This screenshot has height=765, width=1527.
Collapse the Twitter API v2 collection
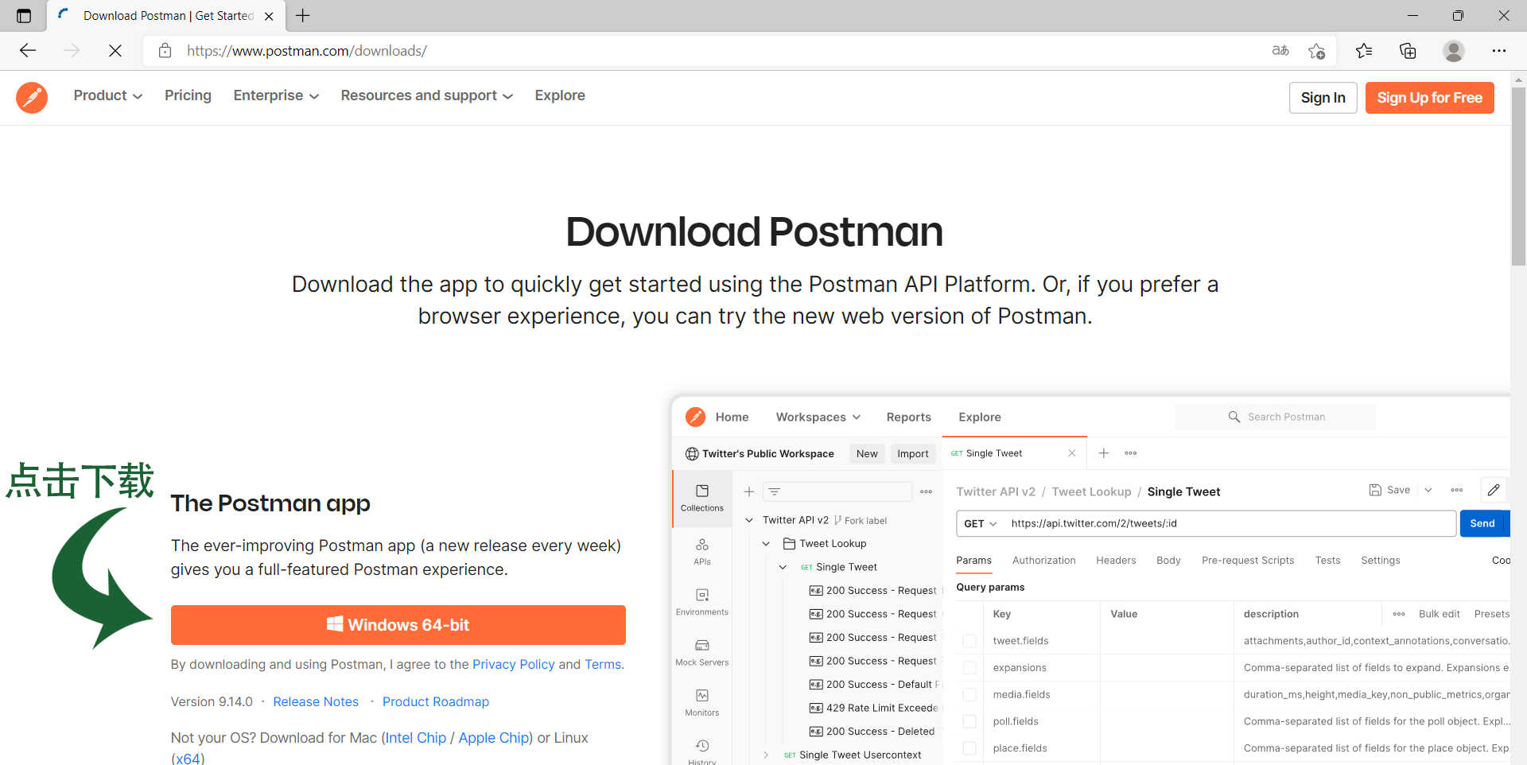coord(749,520)
